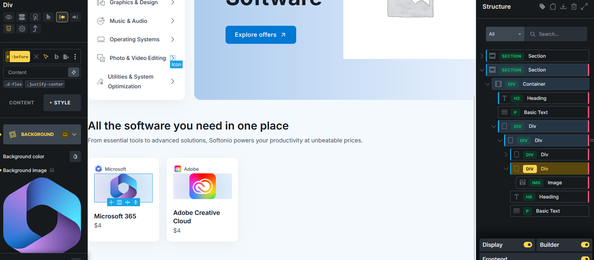
Task: Click the lightning dynamic data button
Action: click(74, 72)
